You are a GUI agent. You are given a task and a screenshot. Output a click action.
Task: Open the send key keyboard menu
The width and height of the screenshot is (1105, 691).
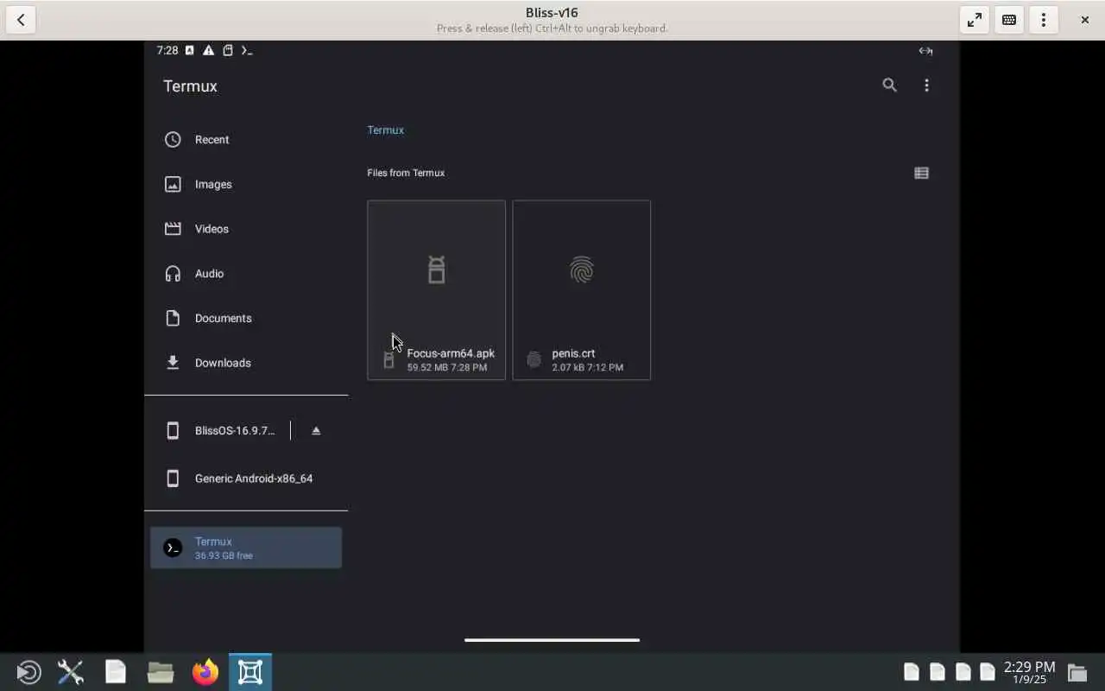pyautogui.click(x=1009, y=20)
